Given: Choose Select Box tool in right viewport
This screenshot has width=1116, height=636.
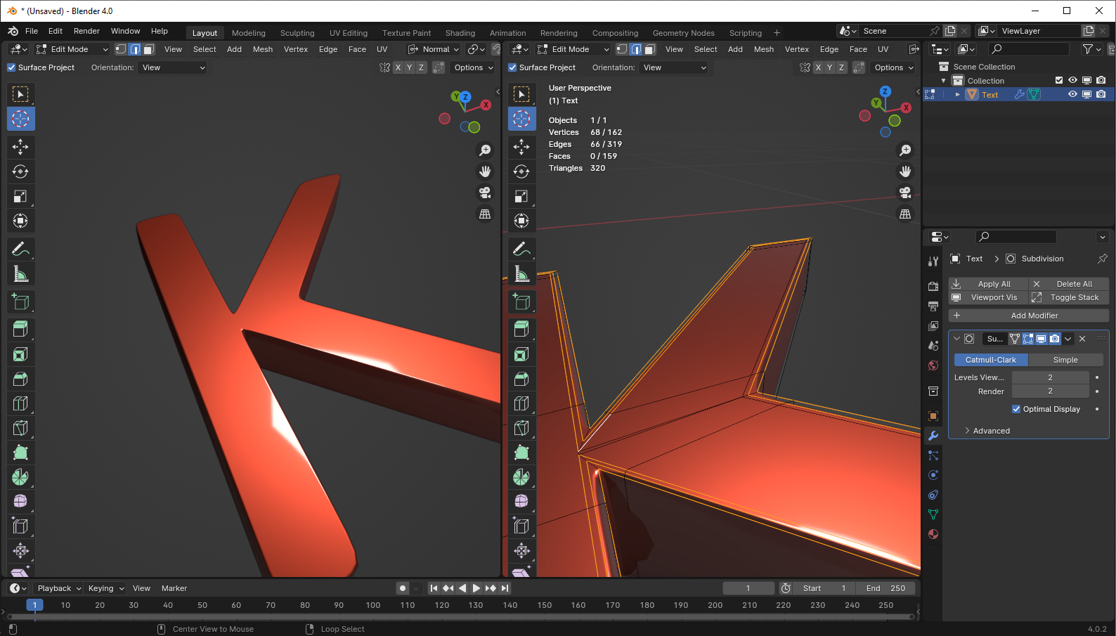Looking at the screenshot, I should click(x=521, y=94).
